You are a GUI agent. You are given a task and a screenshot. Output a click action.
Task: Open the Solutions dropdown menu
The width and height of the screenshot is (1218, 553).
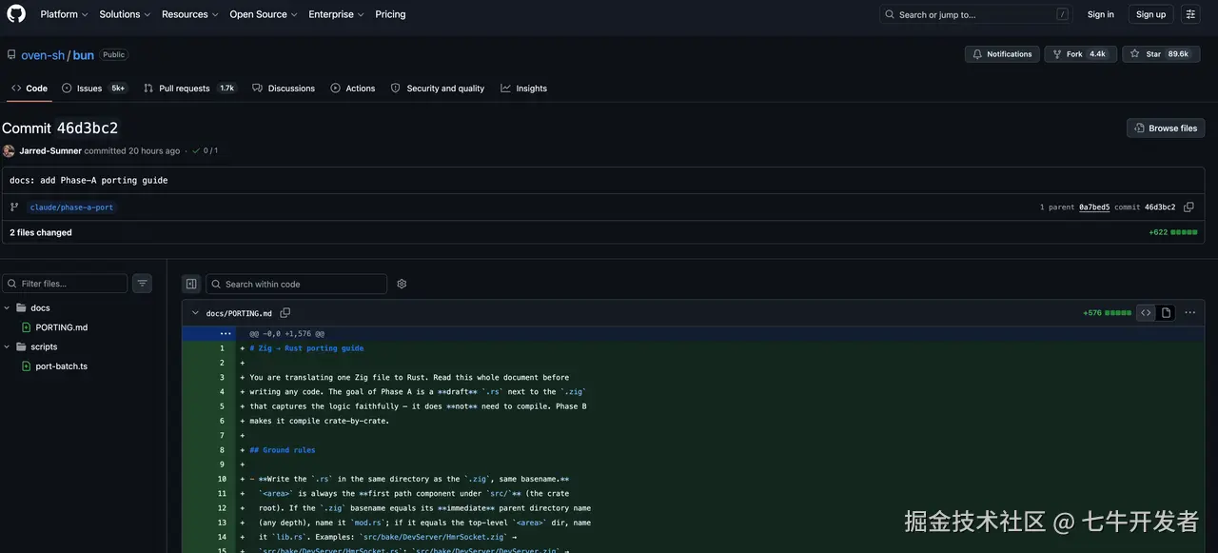point(125,14)
